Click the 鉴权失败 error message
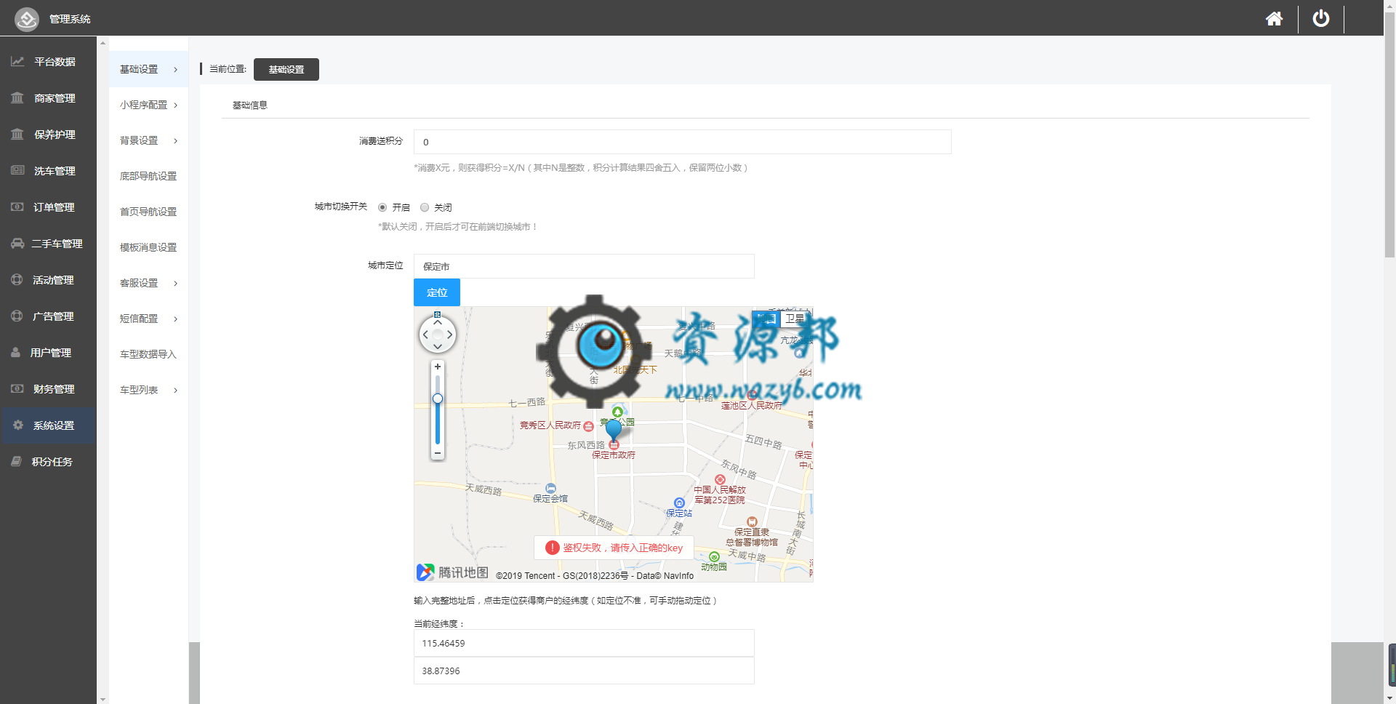Image resolution: width=1396 pixels, height=704 pixels. click(x=614, y=548)
